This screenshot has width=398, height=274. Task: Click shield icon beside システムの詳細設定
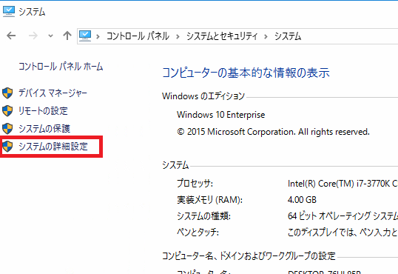(7, 147)
